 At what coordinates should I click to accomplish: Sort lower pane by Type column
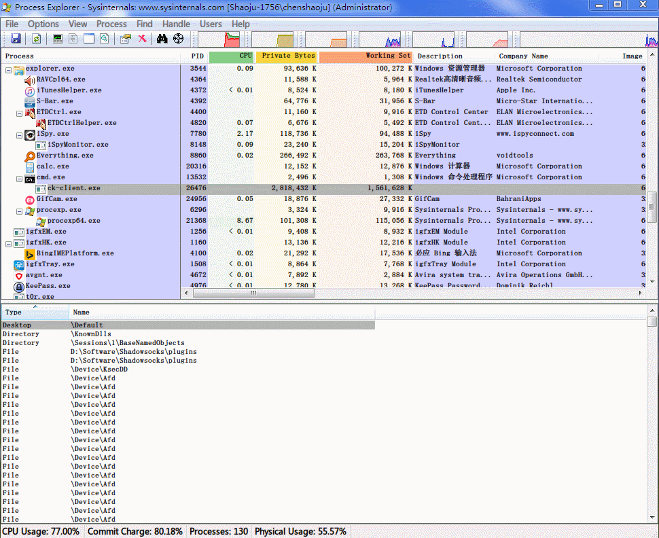click(35, 312)
